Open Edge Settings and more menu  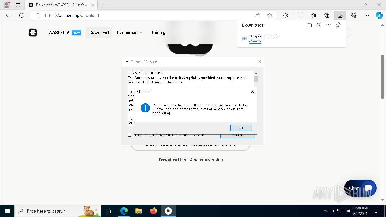click(x=367, y=15)
